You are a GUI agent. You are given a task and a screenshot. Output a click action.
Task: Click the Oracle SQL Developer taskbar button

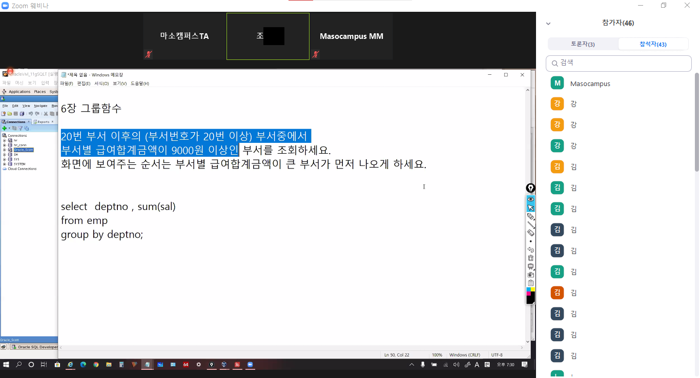[x=35, y=347]
